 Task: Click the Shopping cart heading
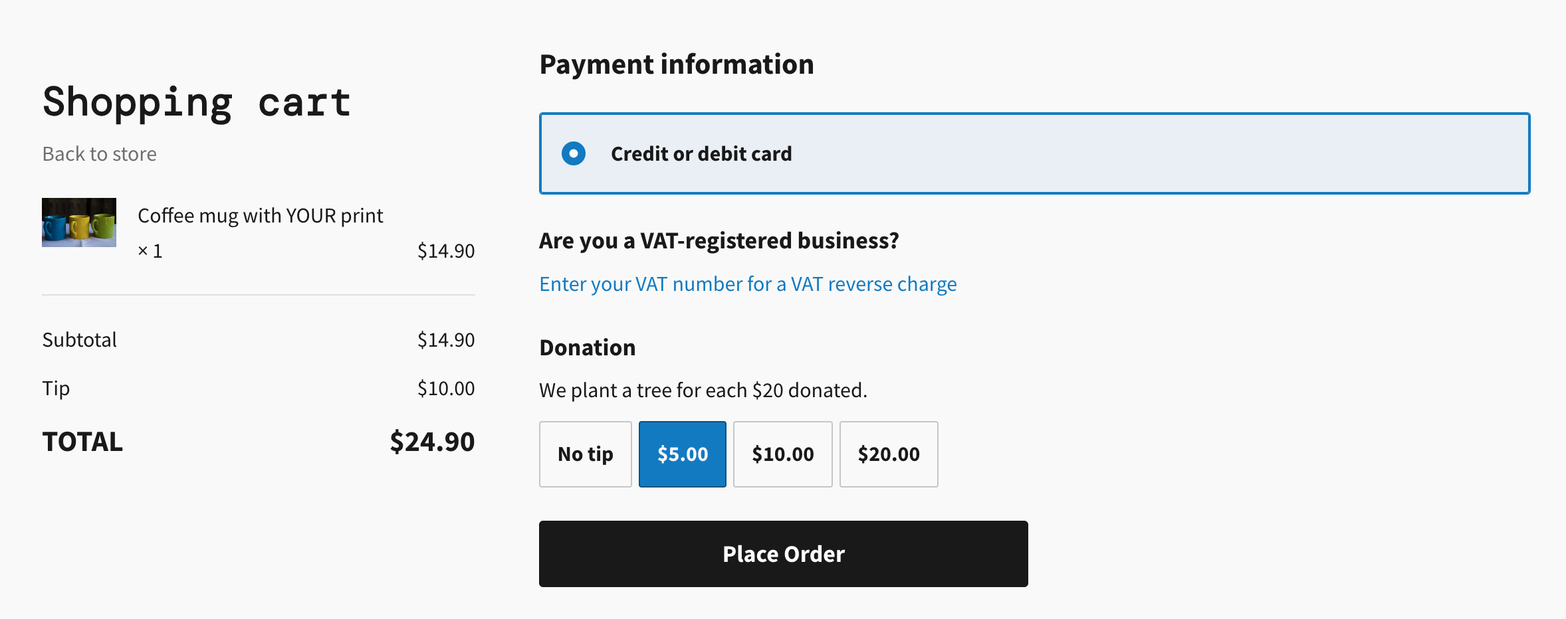point(197,103)
